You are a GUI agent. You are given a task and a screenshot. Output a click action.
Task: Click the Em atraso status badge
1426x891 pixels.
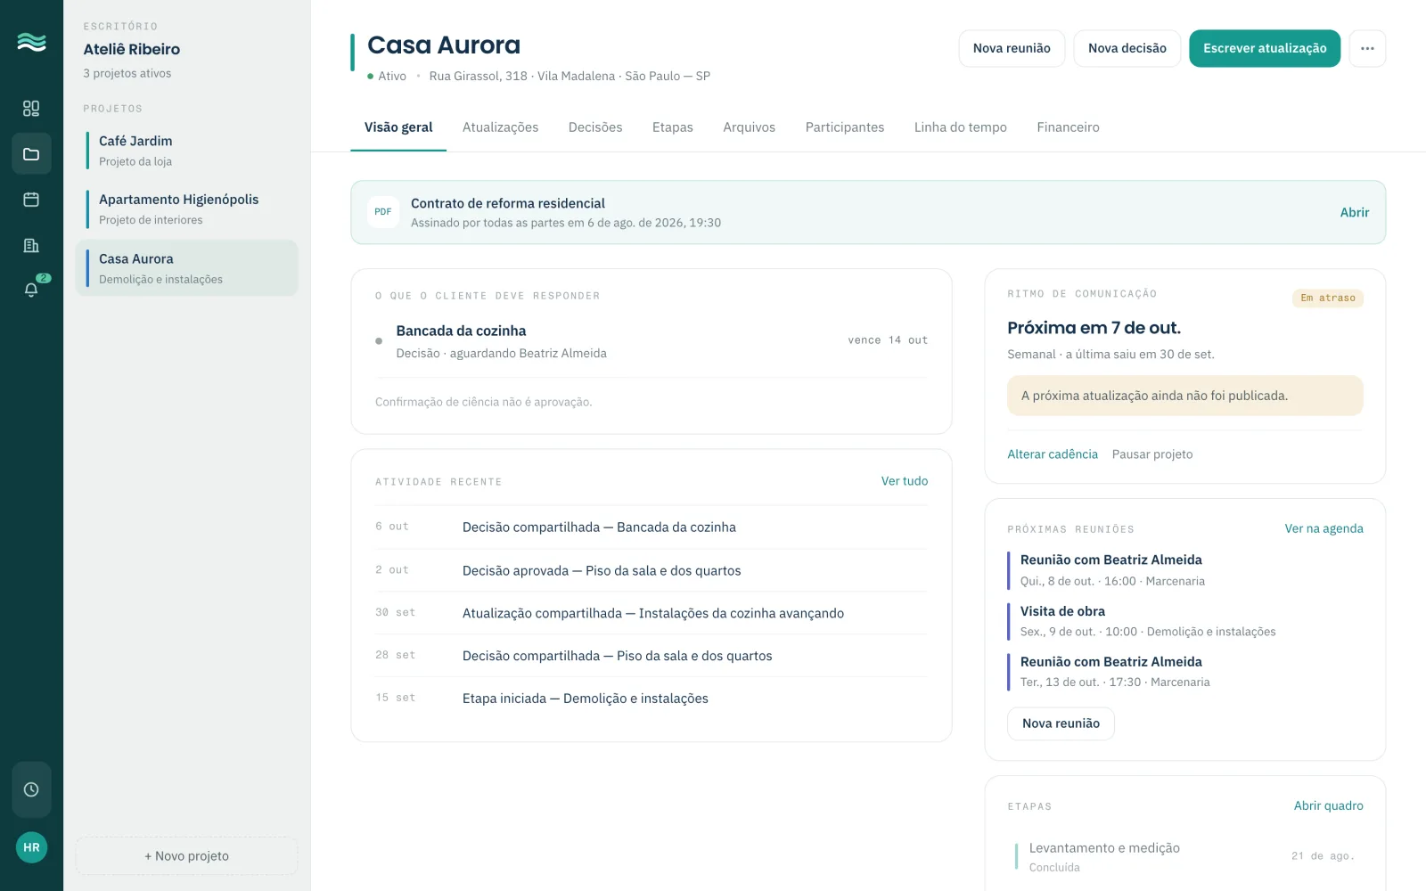pos(1327,298)
